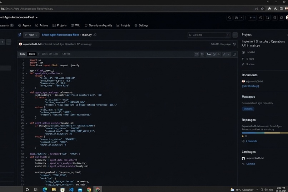The height and width of the screenshot is (192, 288).
Task: Open the 2 commits link
Action: click(x=252, y=141)
